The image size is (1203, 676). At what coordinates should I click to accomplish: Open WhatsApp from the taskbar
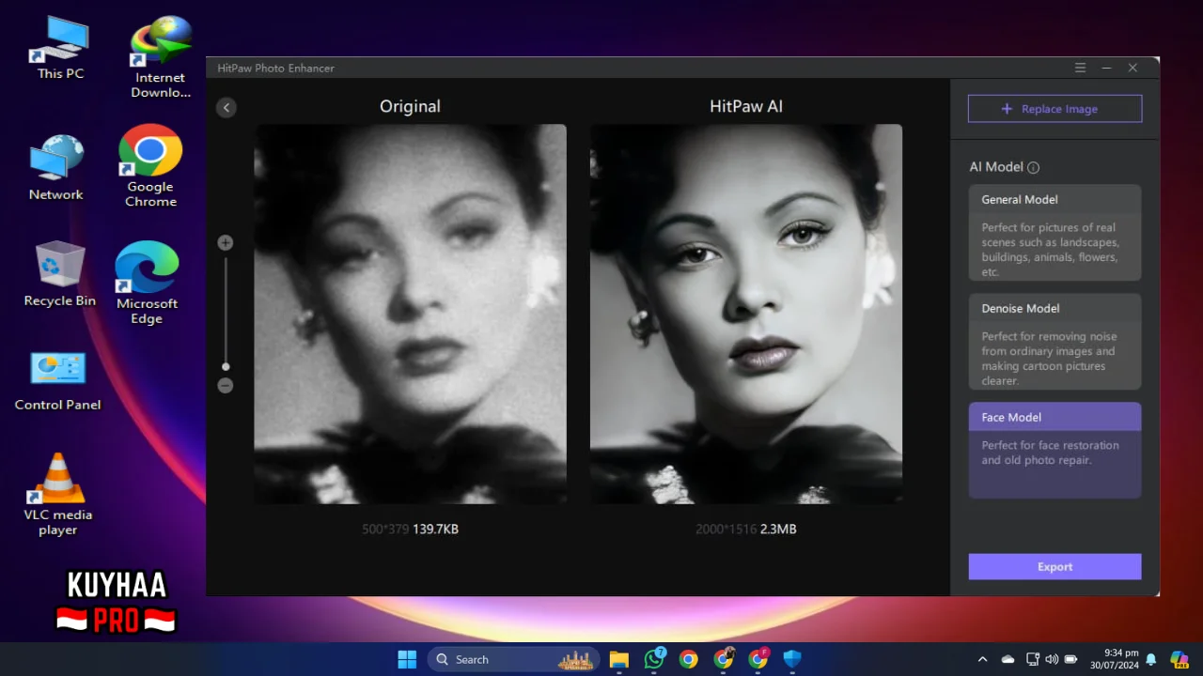654,659
